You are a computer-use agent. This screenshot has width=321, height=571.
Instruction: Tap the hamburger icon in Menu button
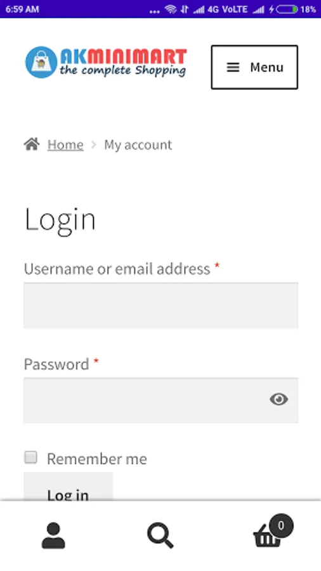tap(233, 67)
